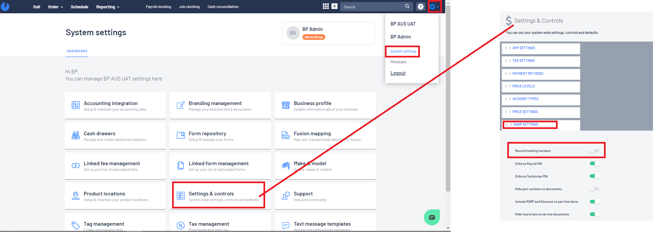658x233 pixels.
Task: Click the Support icon
Action: pyautogui.click(x=286, y=196)
